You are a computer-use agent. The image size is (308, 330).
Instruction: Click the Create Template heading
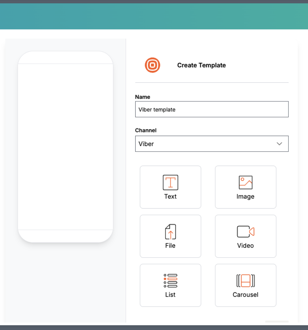tap(201, 65)
